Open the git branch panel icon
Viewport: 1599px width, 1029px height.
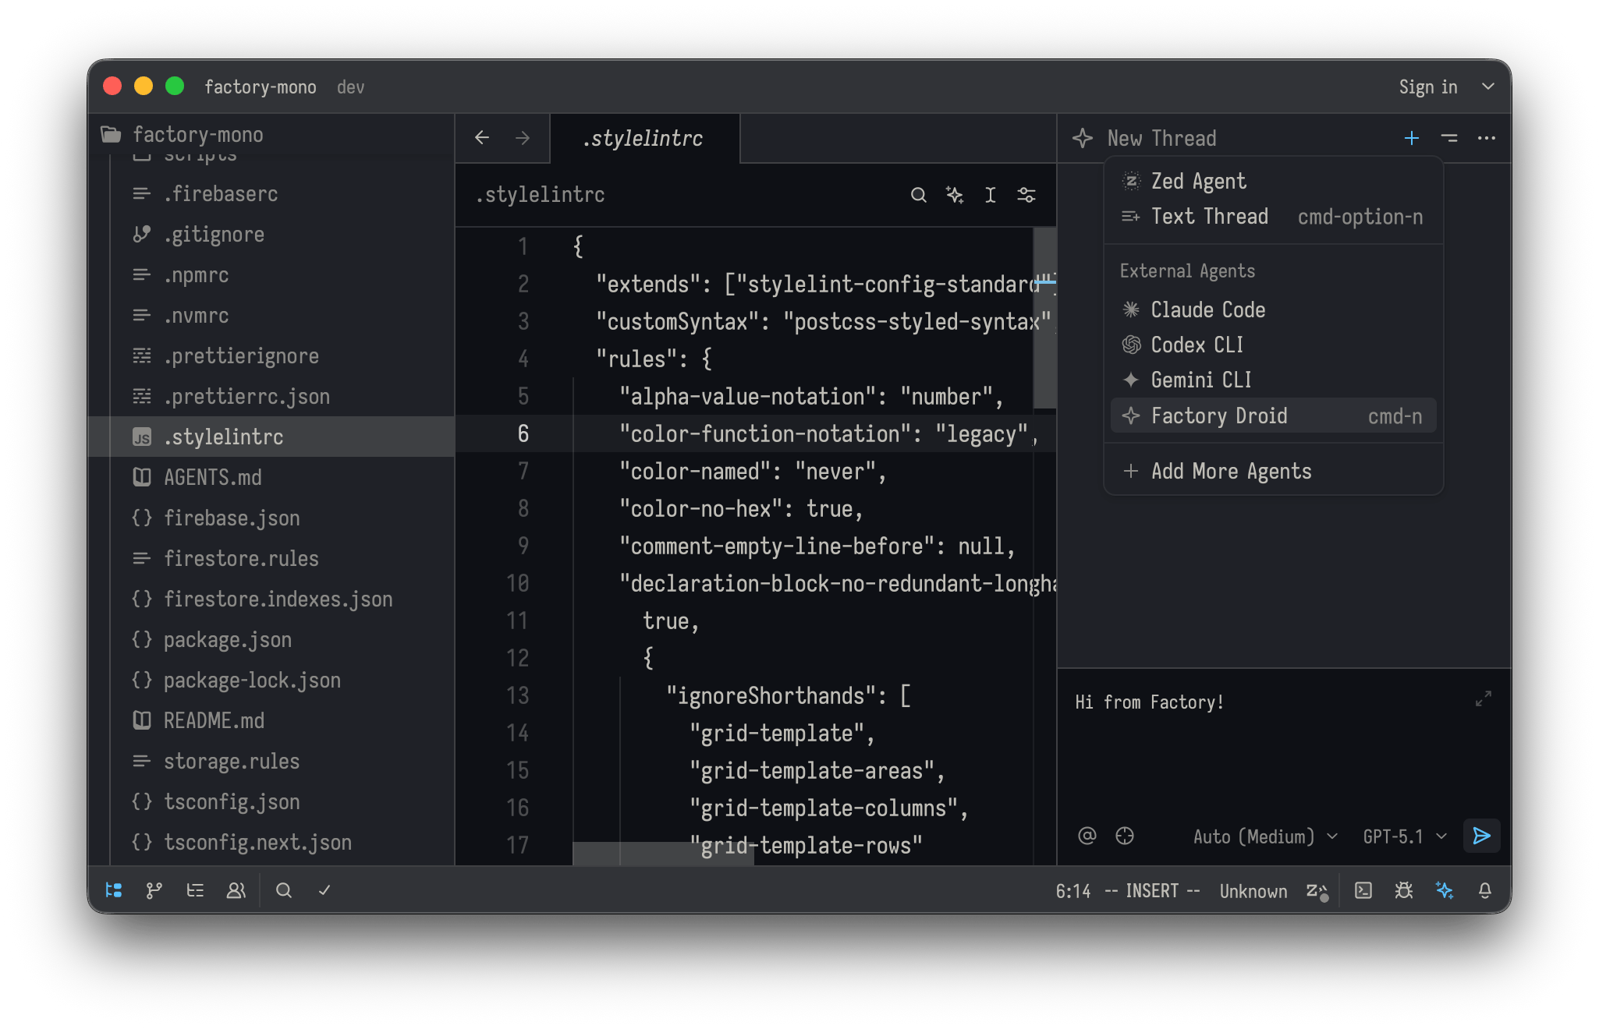click(154, 890)
